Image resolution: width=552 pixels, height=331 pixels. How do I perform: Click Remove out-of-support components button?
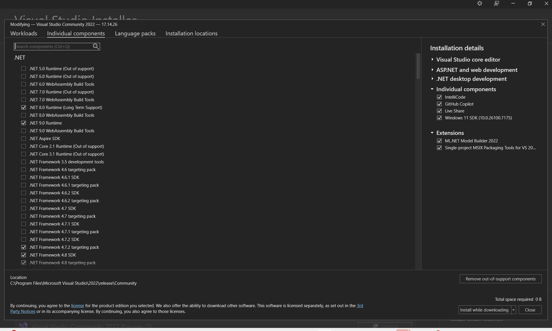tap(500, 279)
